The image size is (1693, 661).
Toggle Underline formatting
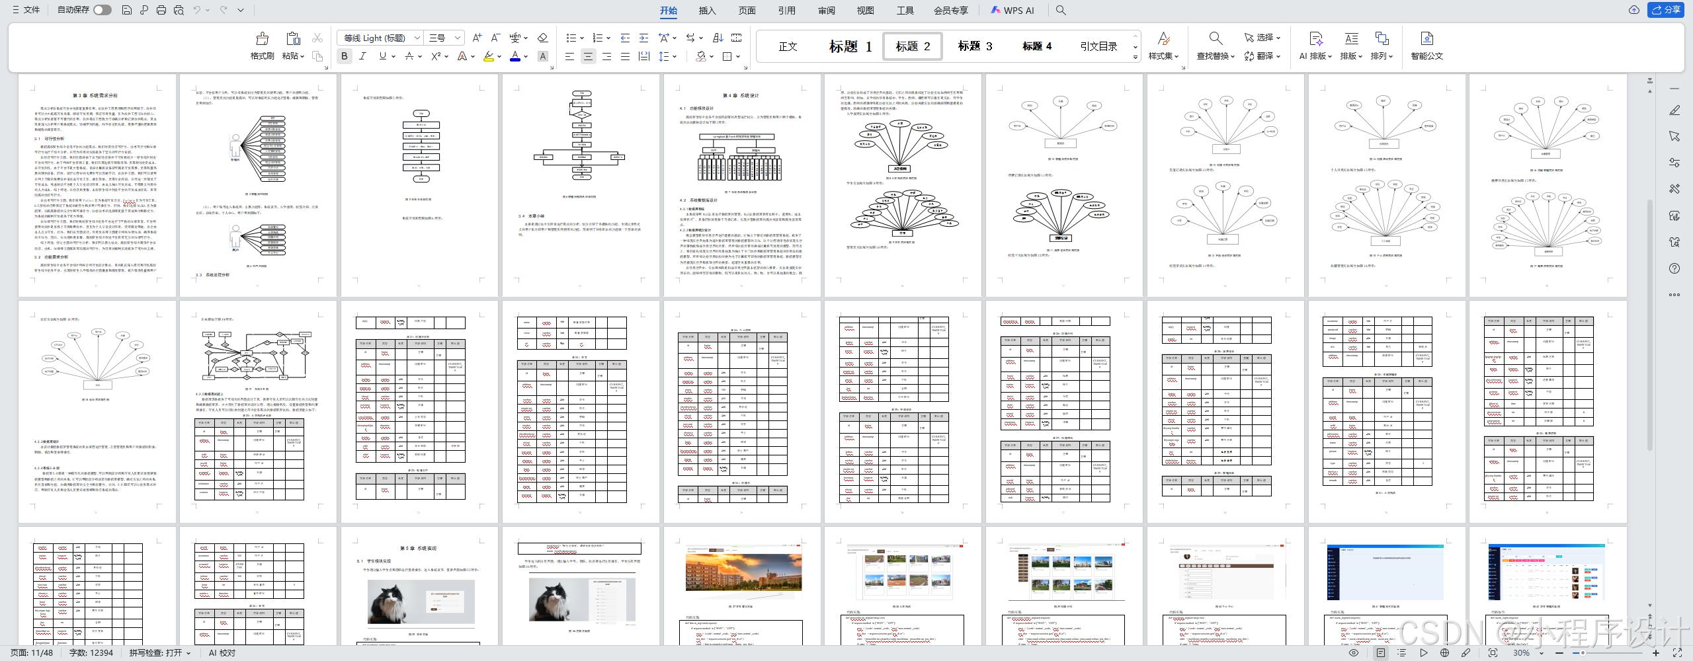coord(382,57)
